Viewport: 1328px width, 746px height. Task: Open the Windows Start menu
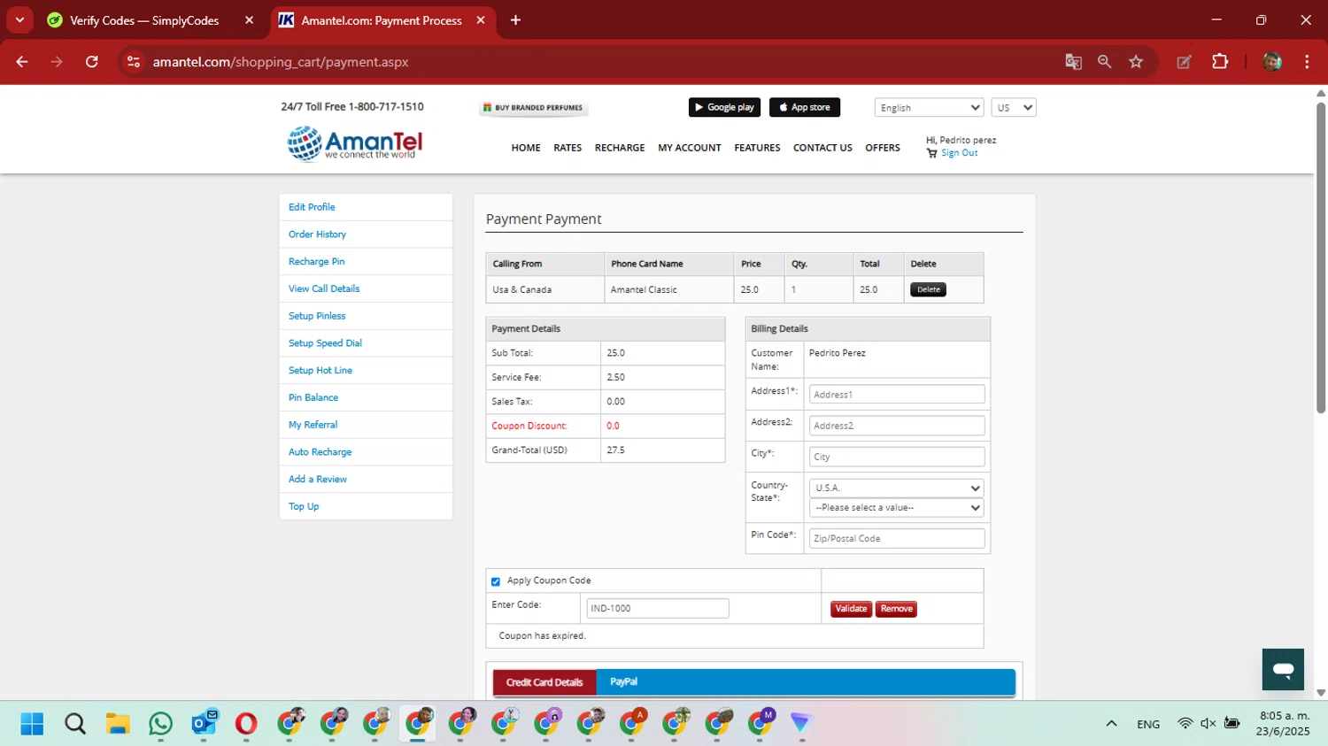tap(32, 724)
